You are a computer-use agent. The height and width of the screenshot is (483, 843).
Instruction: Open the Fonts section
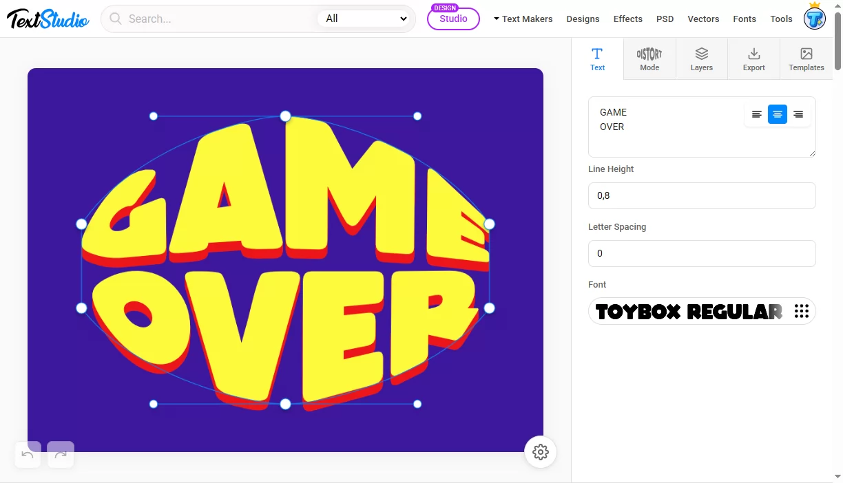pyautogui.click(x=745, y=19)
